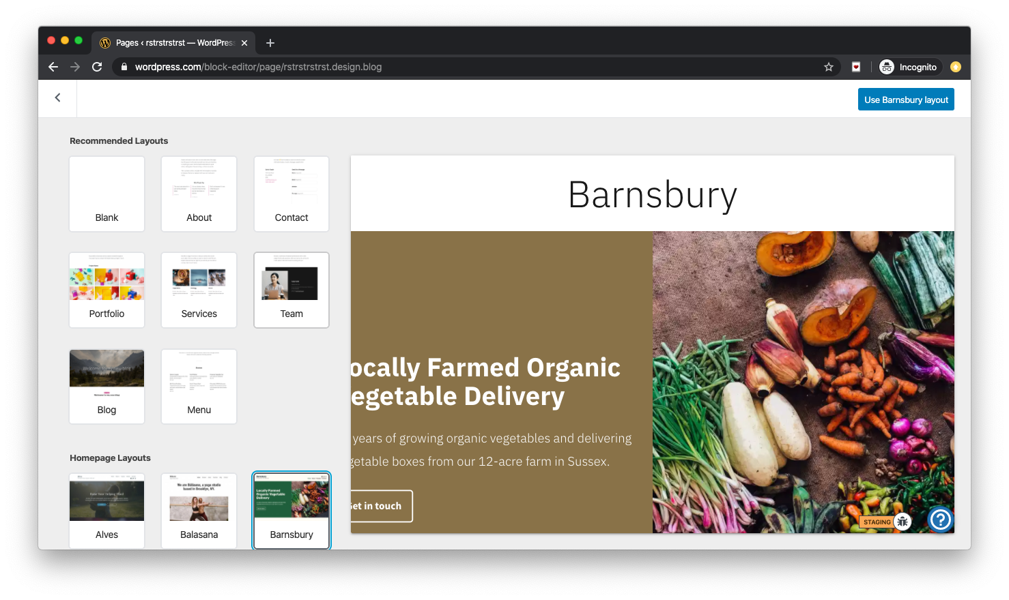Return to previous screen via back chevron
The image size is (1009, 600).
click(57, 98)
